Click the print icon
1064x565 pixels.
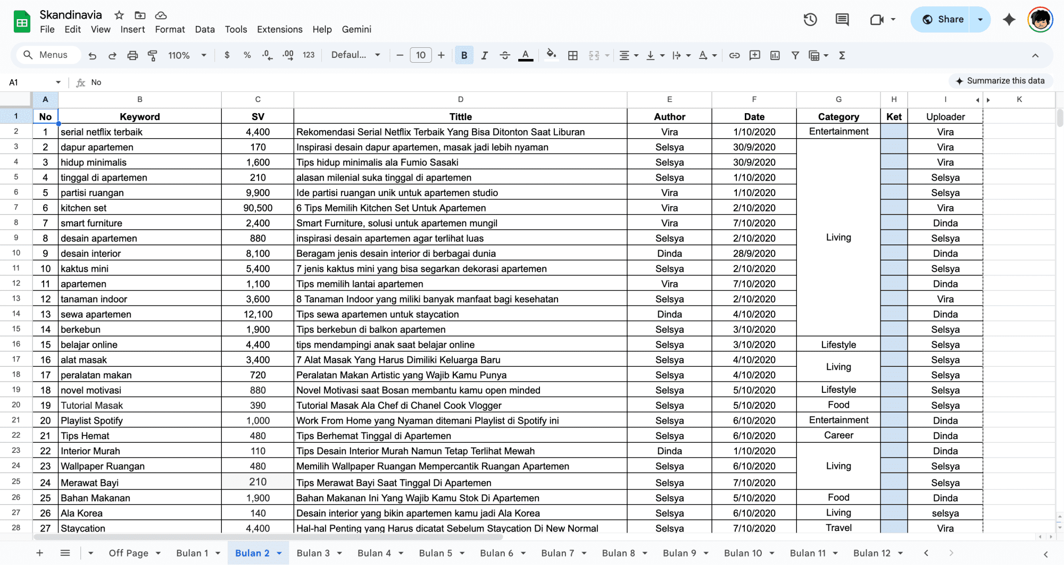132,55
